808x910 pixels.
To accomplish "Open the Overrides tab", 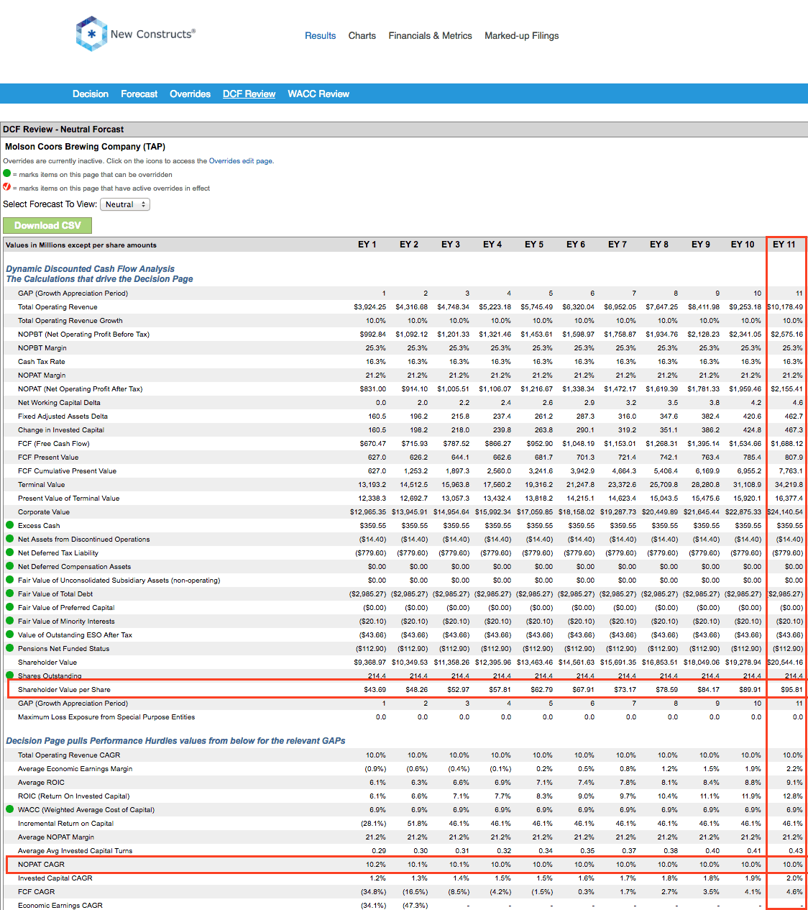I will pyautogui.click(x=190, y=94).
